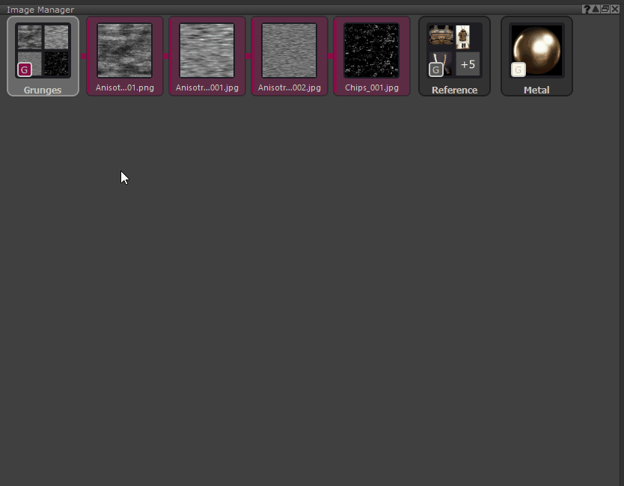Click the gray G badge on Reference
This screenshot has height=486, width=624.
(435, 70)
